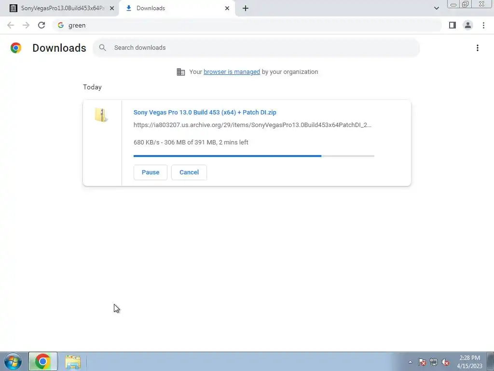The height and width of the screenshot is (371, 494).
Task: Click the archive icon on the first tab
Action: coord(13,8)
